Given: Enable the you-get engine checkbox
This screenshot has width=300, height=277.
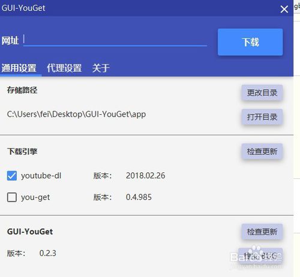Looking at the screenshot, I should pos(12,197).
